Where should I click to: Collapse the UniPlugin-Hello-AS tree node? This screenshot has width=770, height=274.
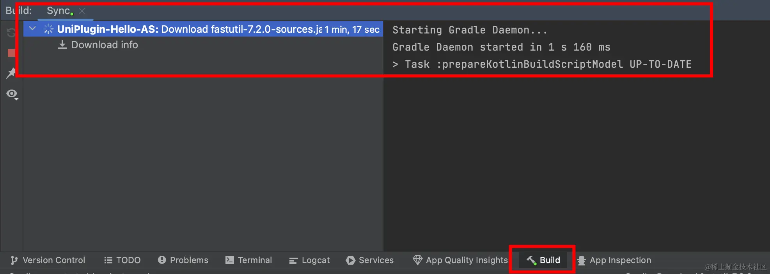32,28
